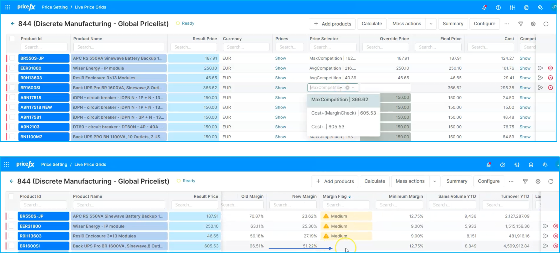Click the Margin Flag column sort arrow

pos(350,197)
